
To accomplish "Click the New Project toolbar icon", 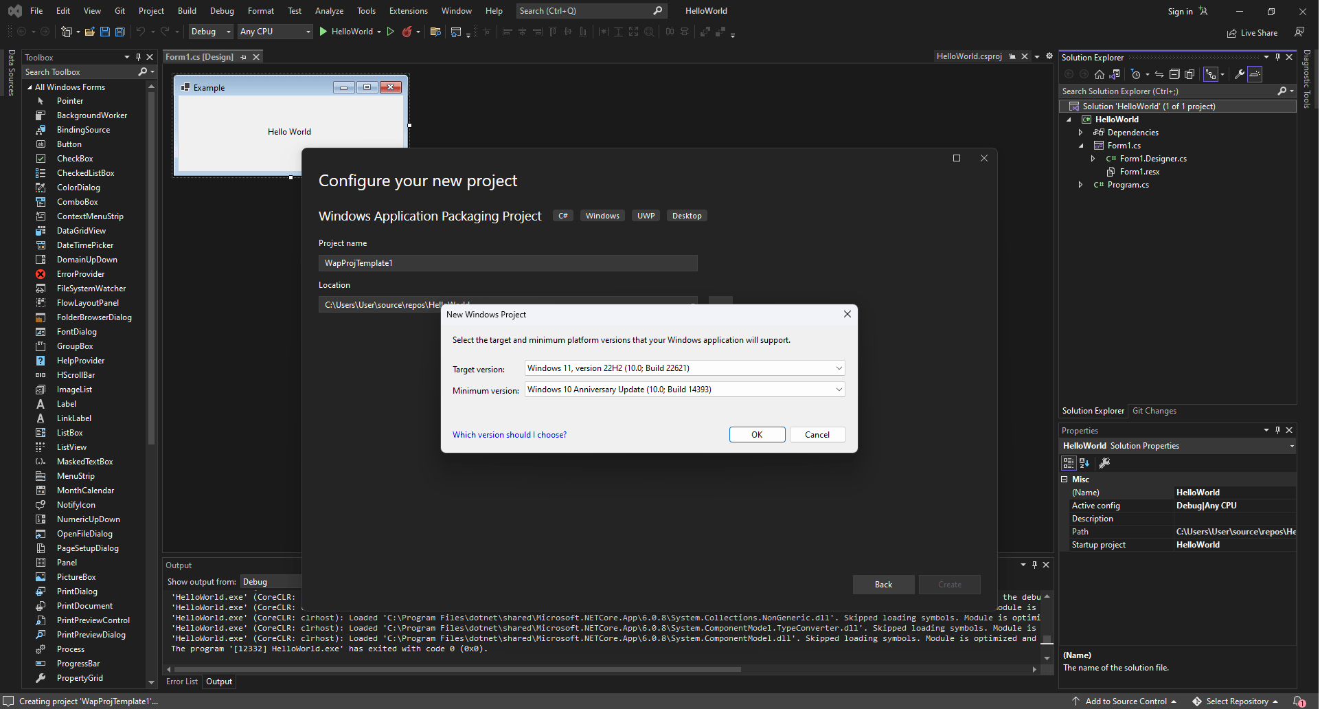I will 67,32.
